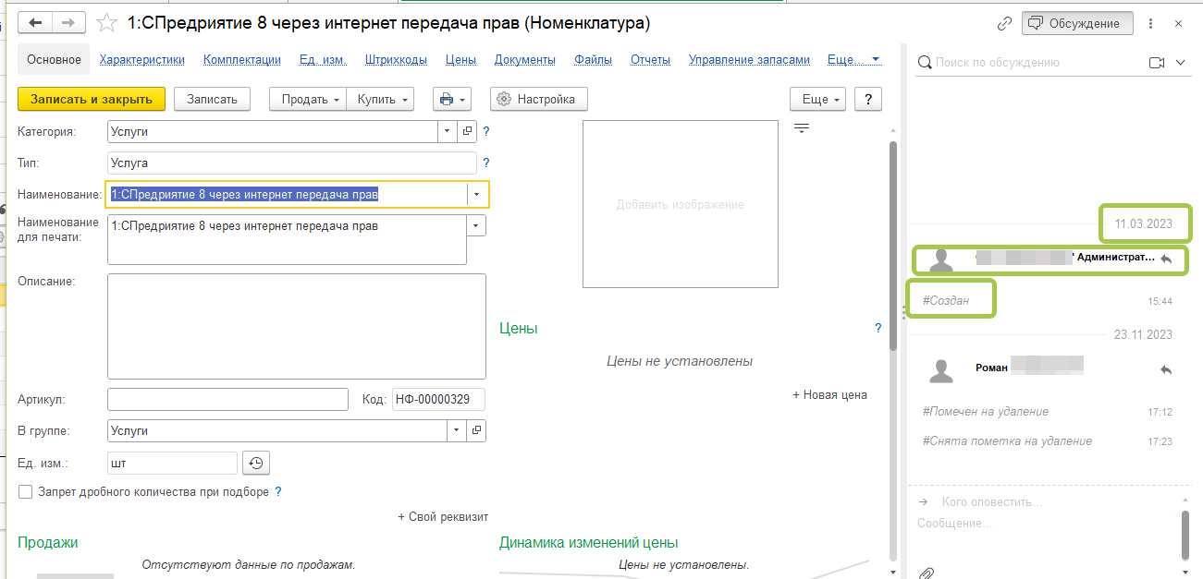
Task: Toggle the Обсуждение panel
Action: 1077,24
